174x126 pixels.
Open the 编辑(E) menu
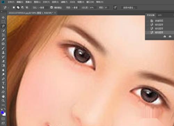[x=20, y=2]
